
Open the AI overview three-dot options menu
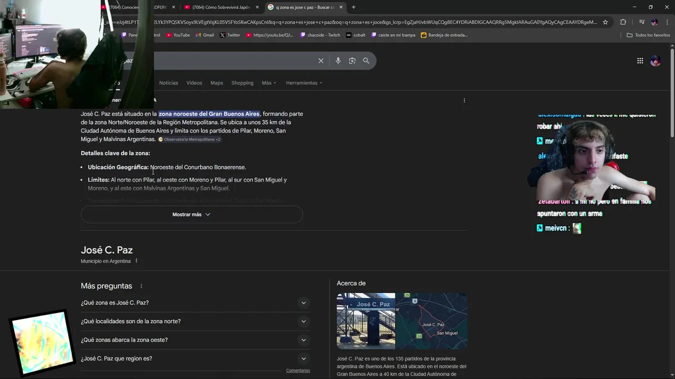pyautogui.click(x=464, y=100)
